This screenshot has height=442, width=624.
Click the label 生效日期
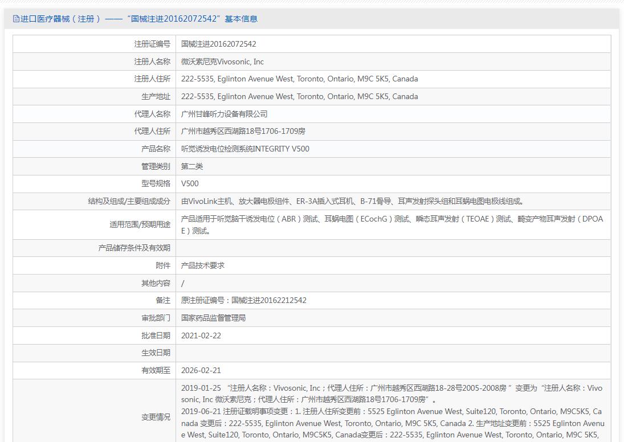[x=156, y=353]
